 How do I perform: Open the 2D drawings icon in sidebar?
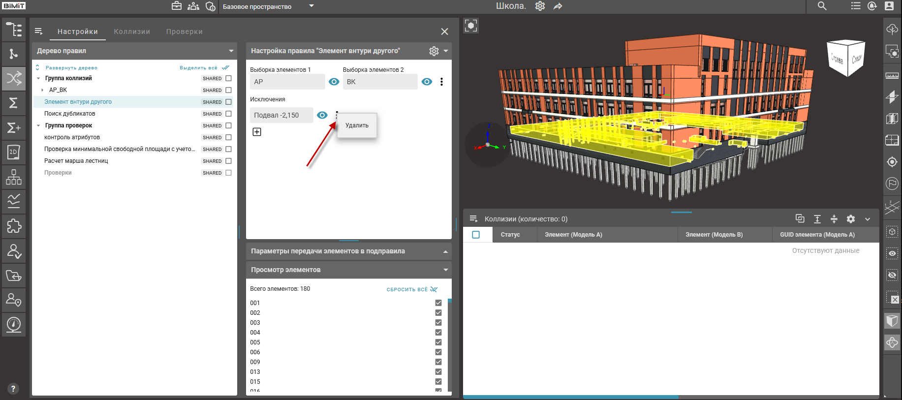pyautogui.click(x=14, y=152)
